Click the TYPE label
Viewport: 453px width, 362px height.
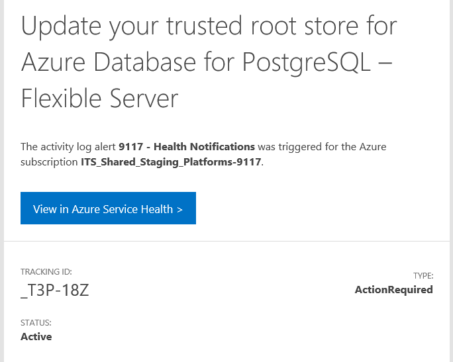tap(423, 275)
